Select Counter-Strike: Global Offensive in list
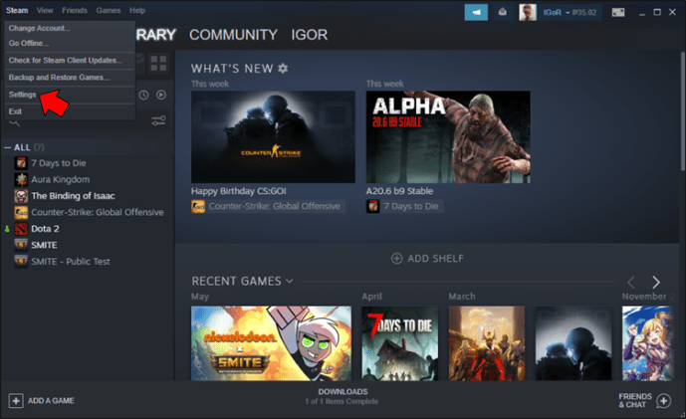686x419 pixels. coord(98,212)
